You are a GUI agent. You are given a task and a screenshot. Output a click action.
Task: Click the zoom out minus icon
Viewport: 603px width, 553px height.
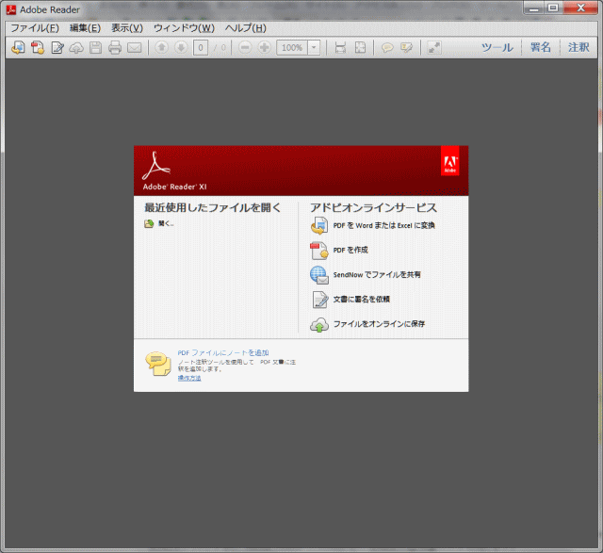tap(245, 47)
